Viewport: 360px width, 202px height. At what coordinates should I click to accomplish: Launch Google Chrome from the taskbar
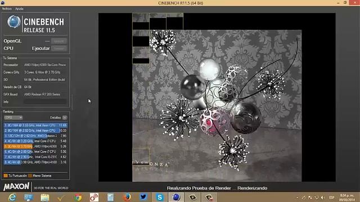click(78, 197)
